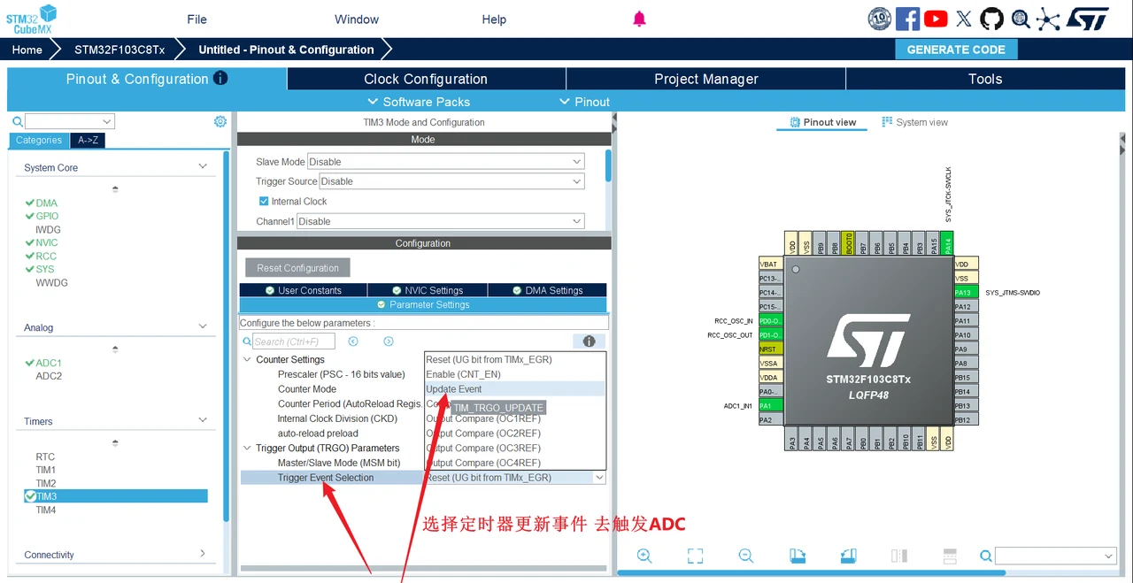Viewport: 1133px width, 583px height.
Task: Click the vertical split layout icon
Action: [x=899, y=556]
